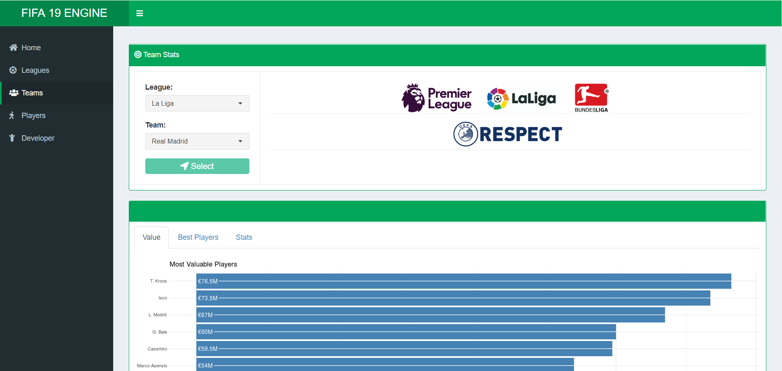Click the L. Modrić €67M bar
The image size is (782, 371).
click(431, 315)
